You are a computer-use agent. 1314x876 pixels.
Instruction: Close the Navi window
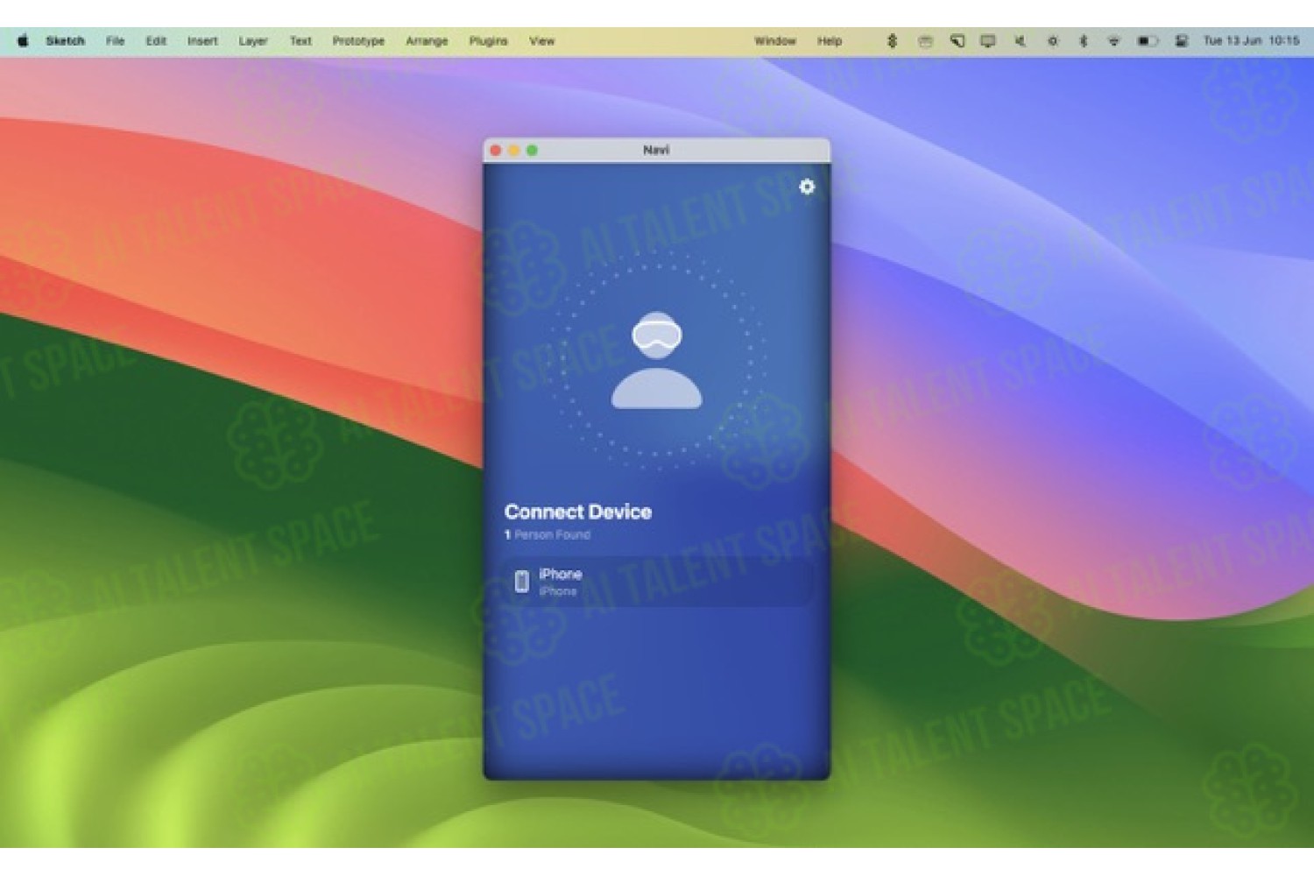[x=496, y=151]
